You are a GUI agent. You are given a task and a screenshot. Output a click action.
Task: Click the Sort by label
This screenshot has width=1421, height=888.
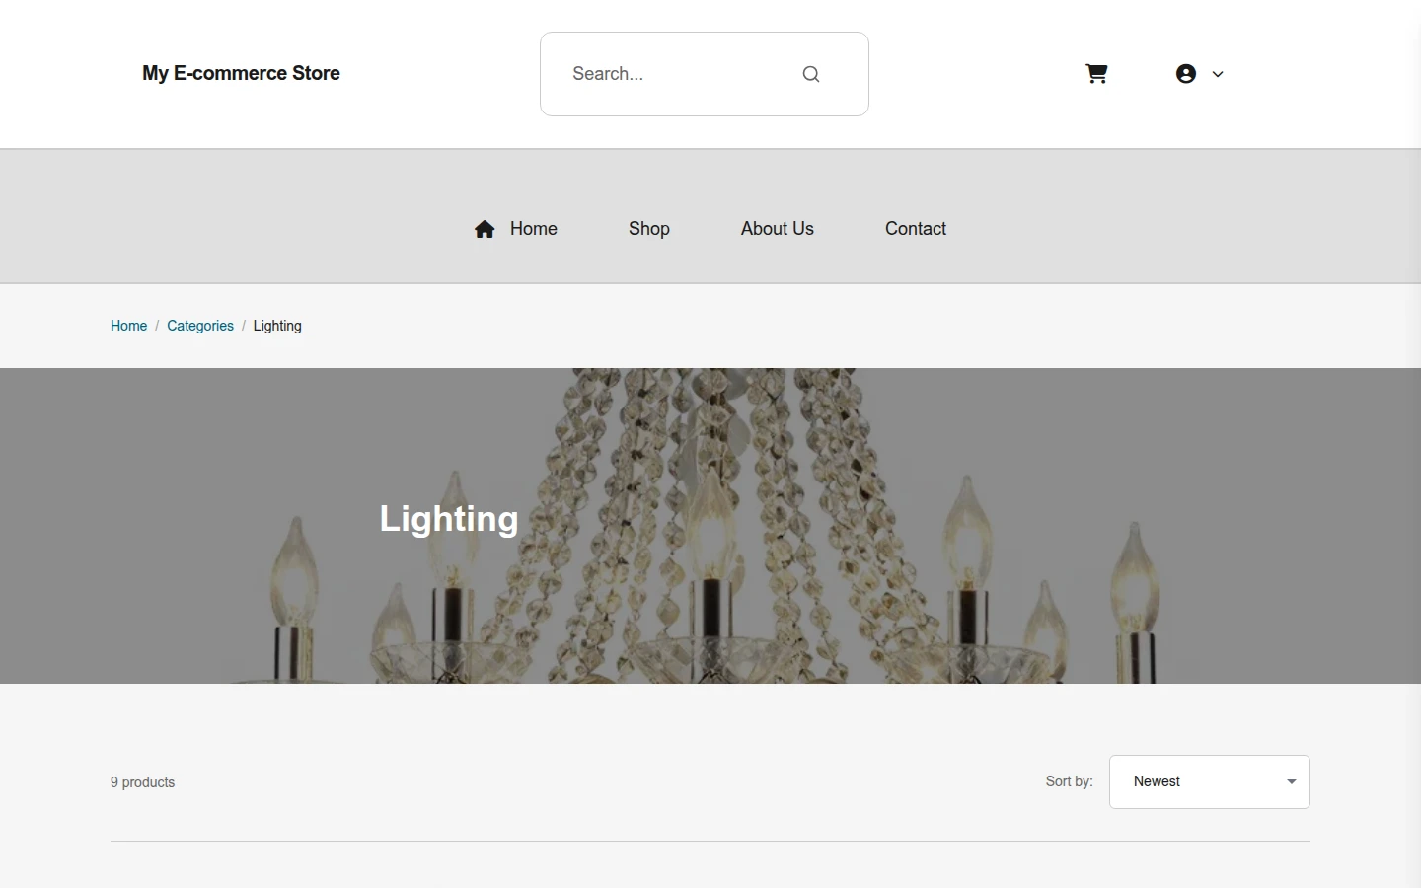click(x=1070, y=781)
